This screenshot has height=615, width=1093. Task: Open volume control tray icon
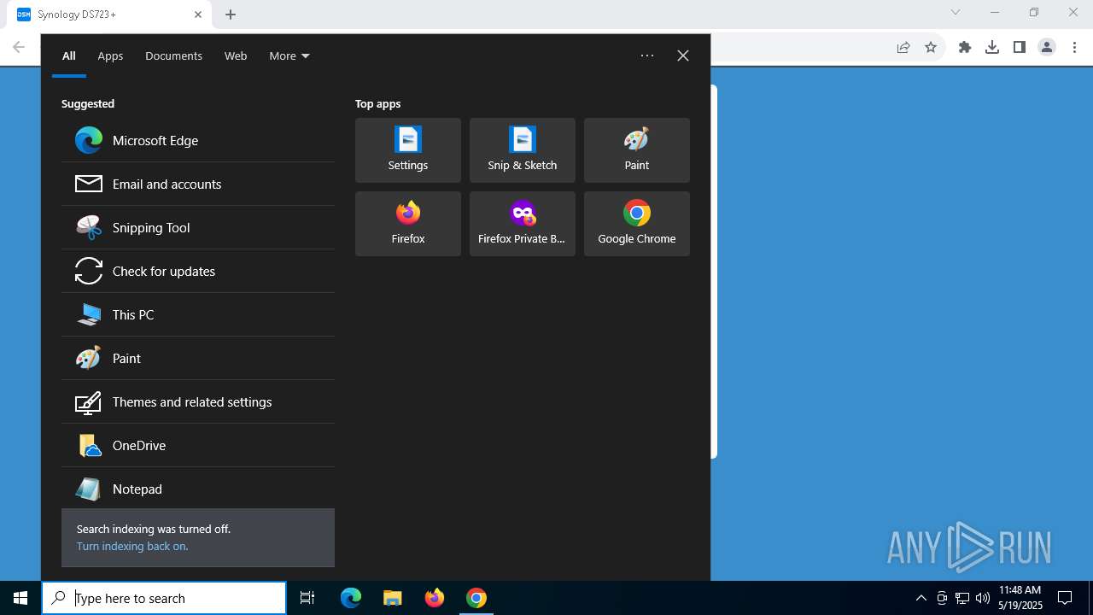[982, 598]
